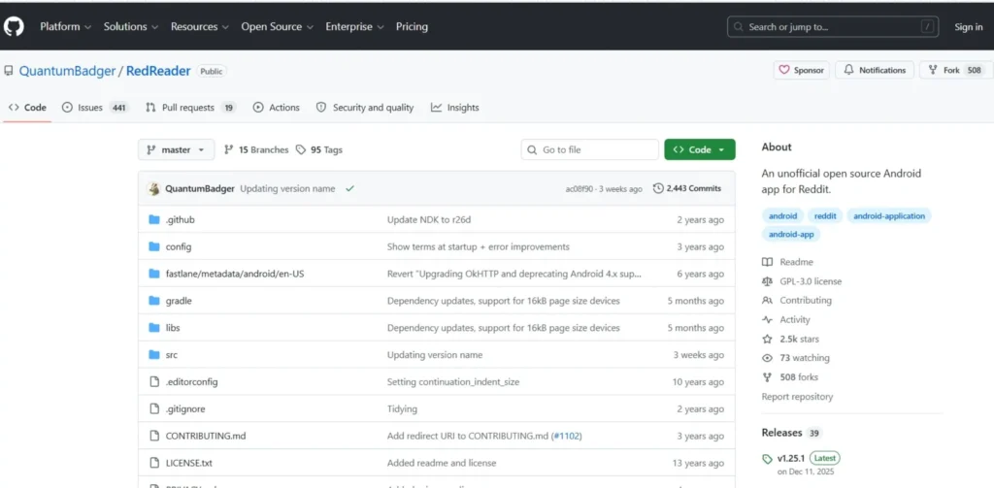Click the Activity pulse icon

(768, 320)
